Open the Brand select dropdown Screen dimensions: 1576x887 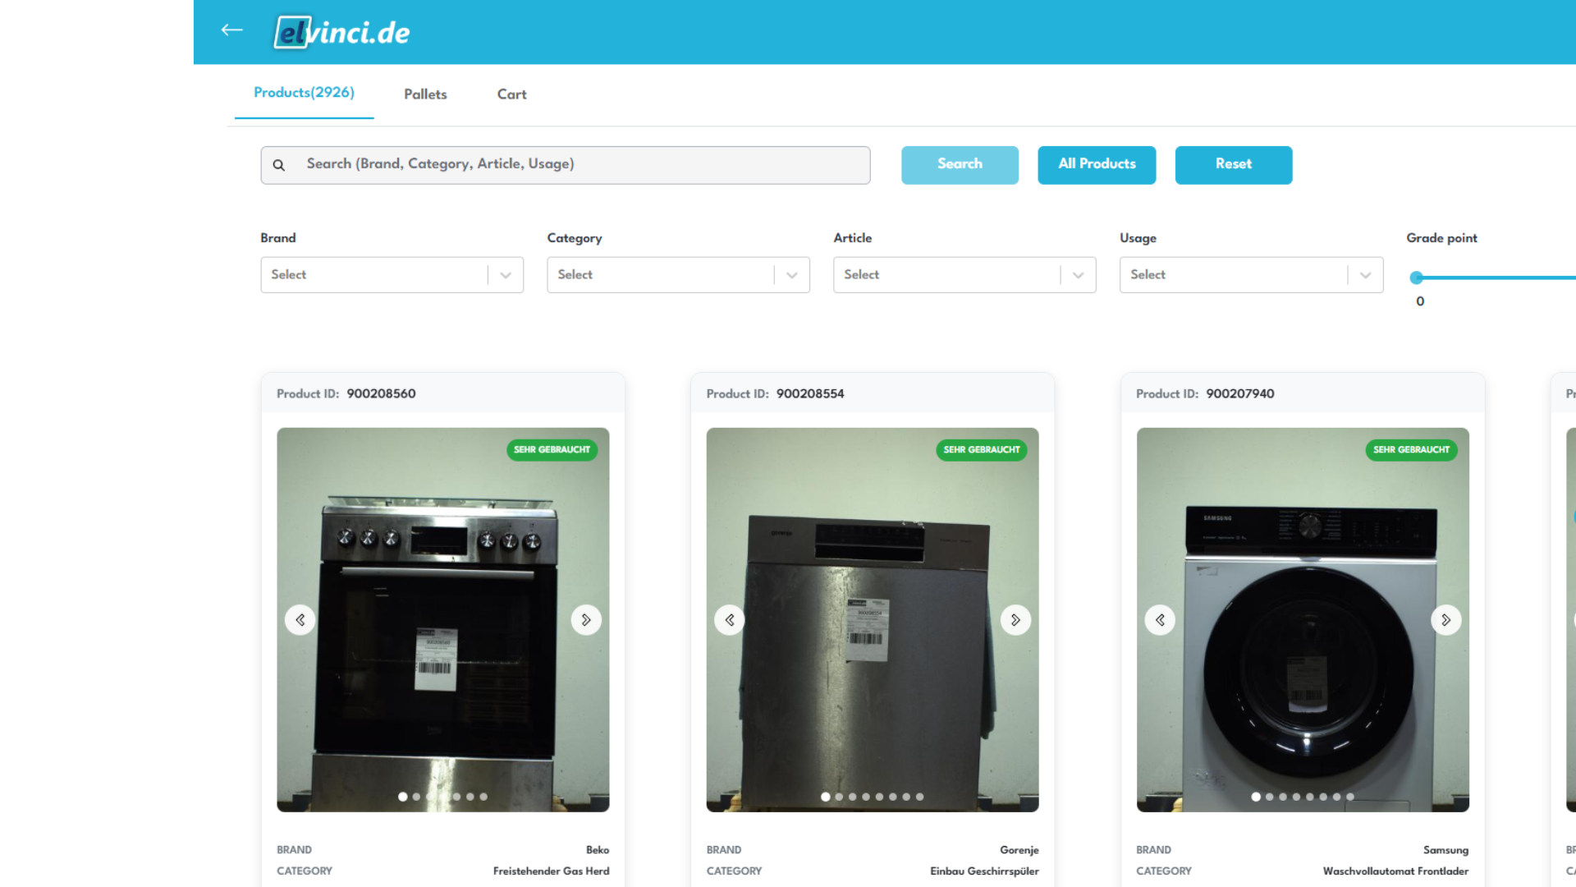pos(392,275)
